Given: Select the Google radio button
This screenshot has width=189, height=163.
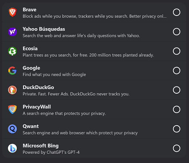Looking at the screenshot, I should coord(176,71).
